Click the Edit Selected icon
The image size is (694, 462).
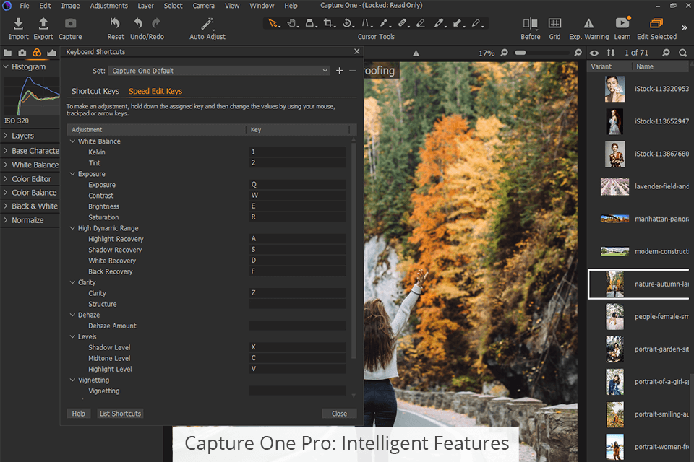656,25
